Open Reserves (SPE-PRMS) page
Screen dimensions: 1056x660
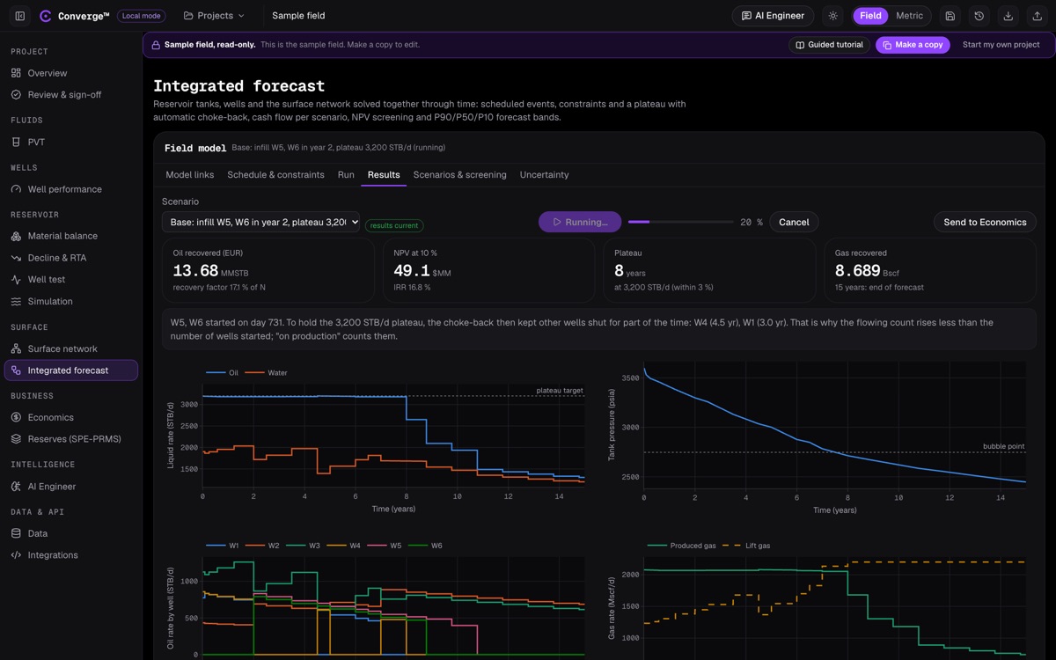click(x=70, y=438)
